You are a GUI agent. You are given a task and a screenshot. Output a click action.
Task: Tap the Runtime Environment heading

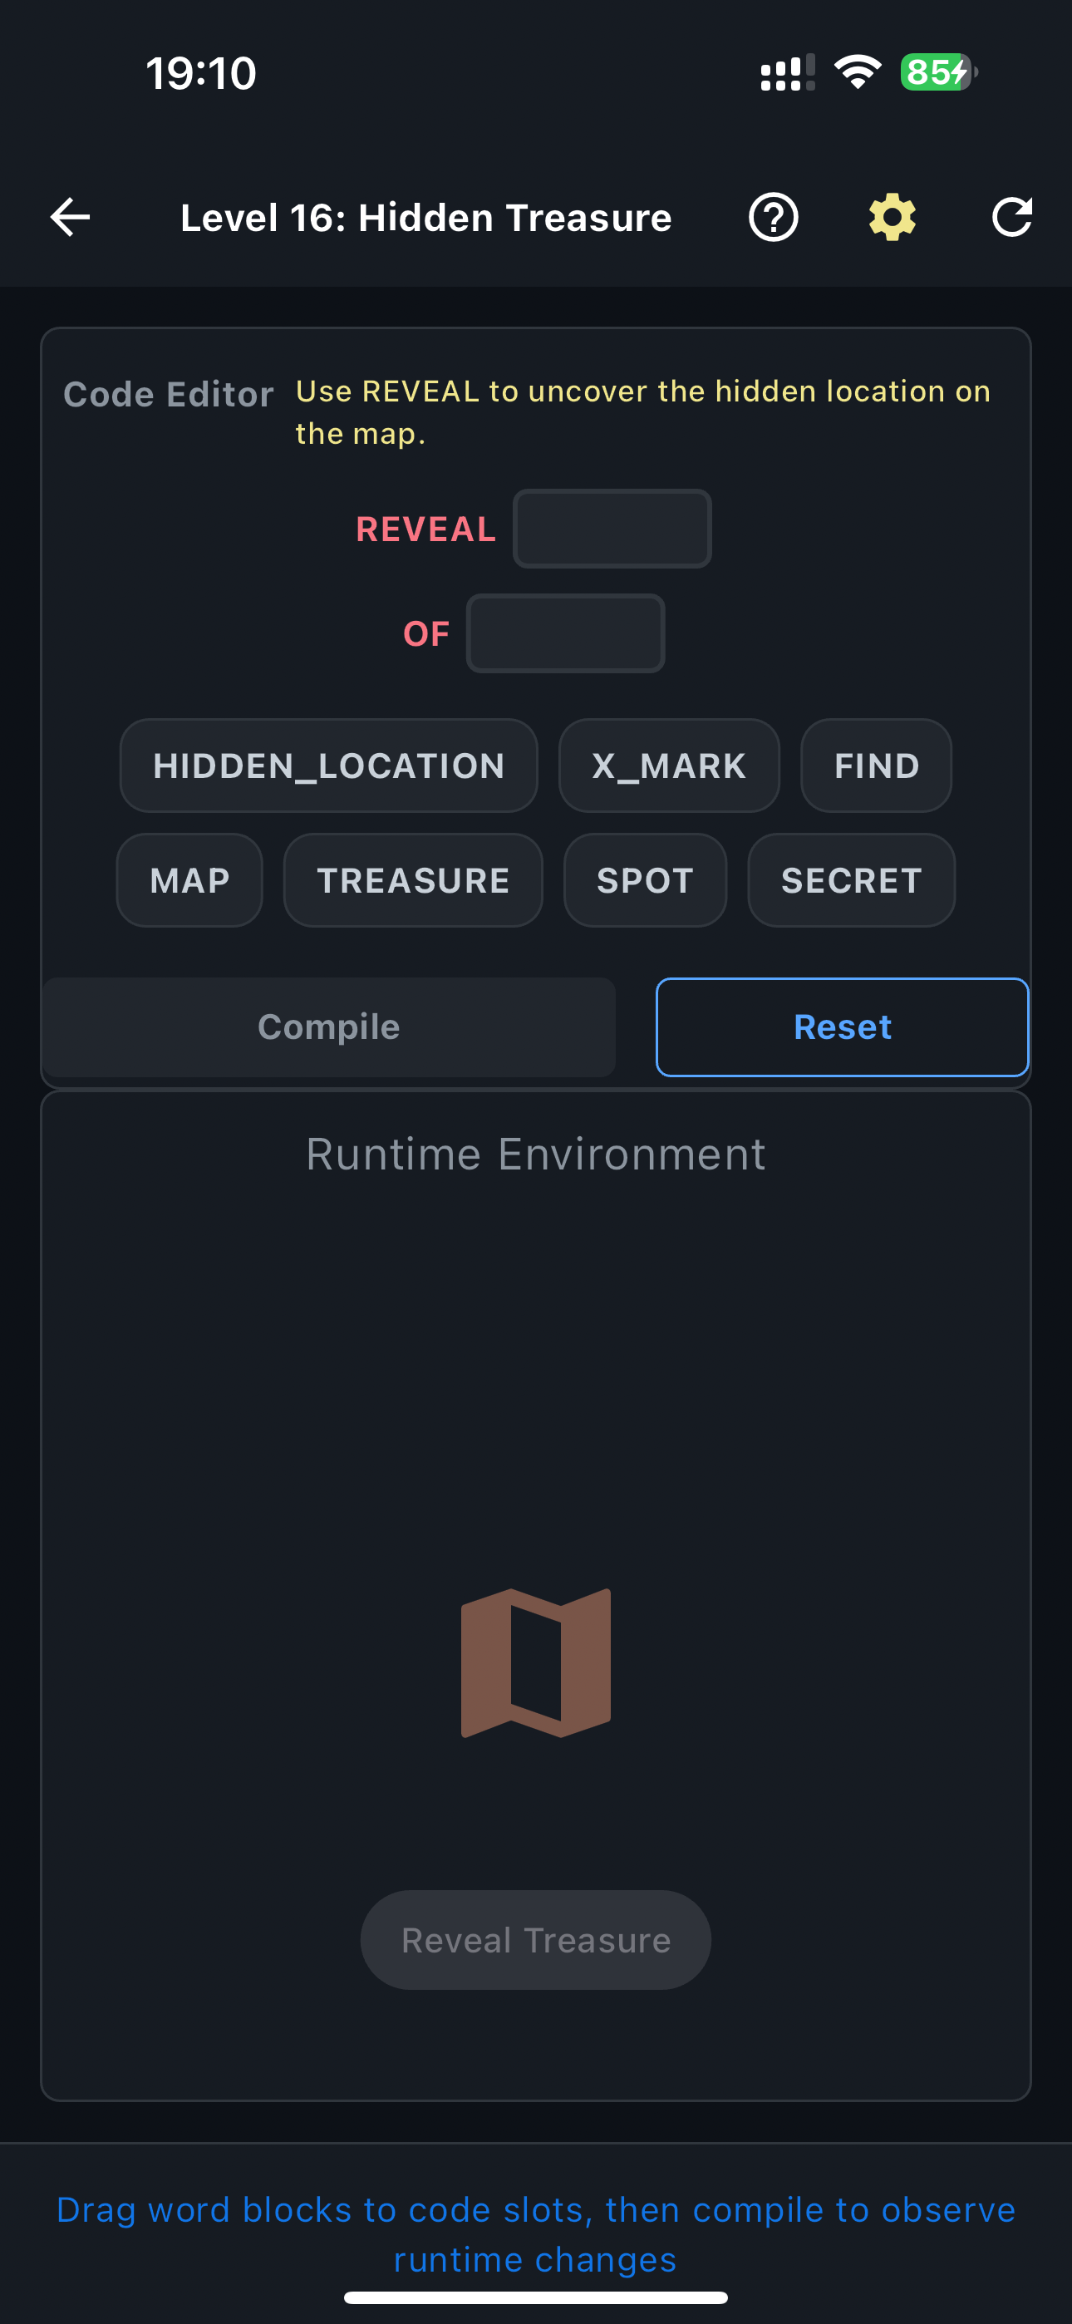click(536, 1155)
